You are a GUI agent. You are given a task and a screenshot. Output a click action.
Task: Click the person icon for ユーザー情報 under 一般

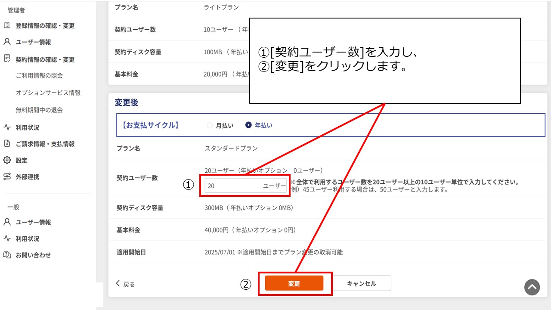7,222
